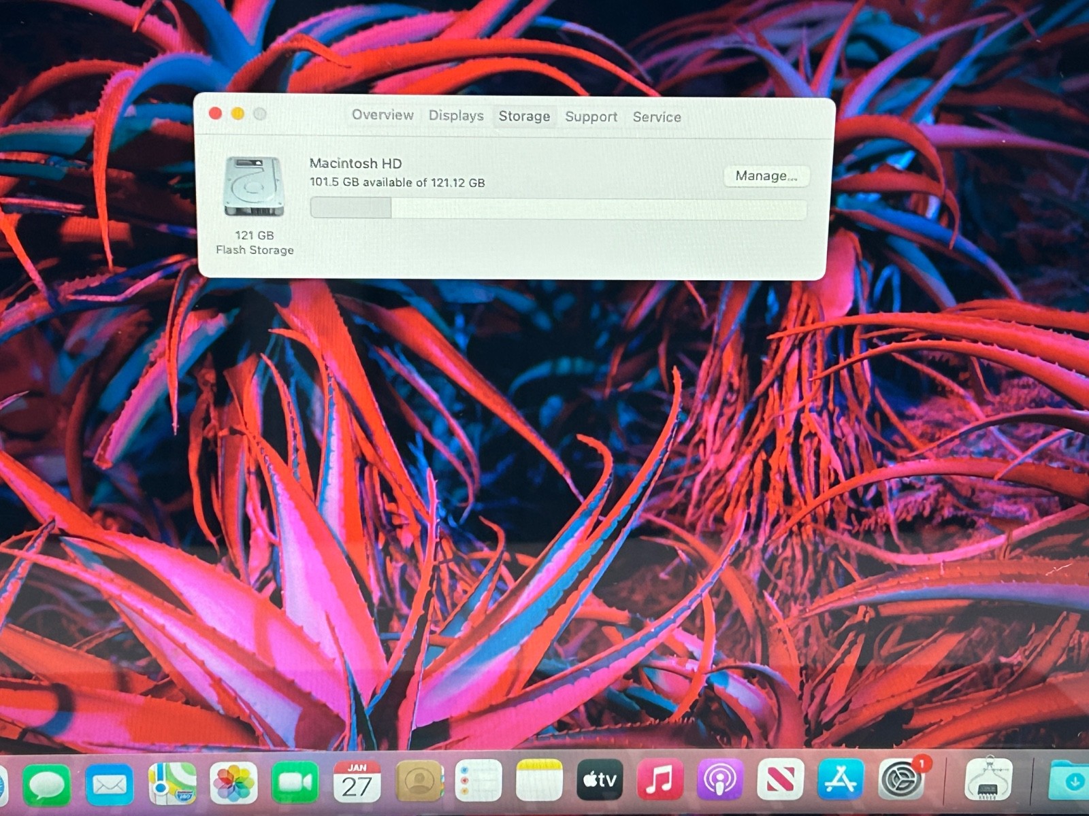Launch the Notes app
Image resolution: width=1089 pixels, height=816 pixels.
pos(539,780)
